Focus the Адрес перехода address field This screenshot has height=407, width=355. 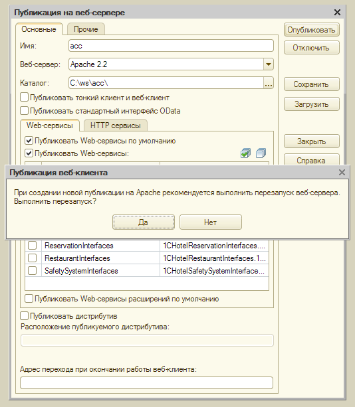[x=146, y=383]
